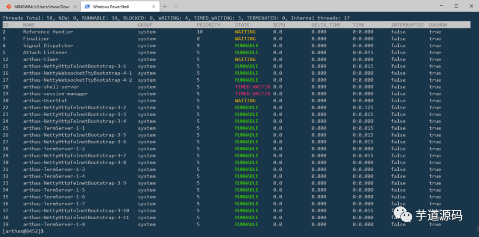Click the PowerShell icon on the active tab
Image resolution: width=479 pixels, height=237 pixels.
87,6
